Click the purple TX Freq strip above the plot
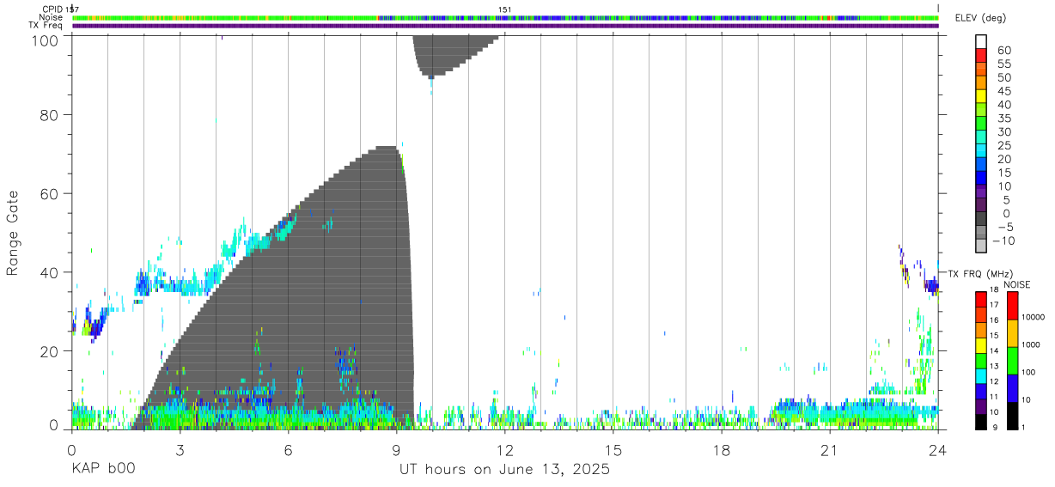This screenshot has width=1055, height=487. [x=505, y=26]
